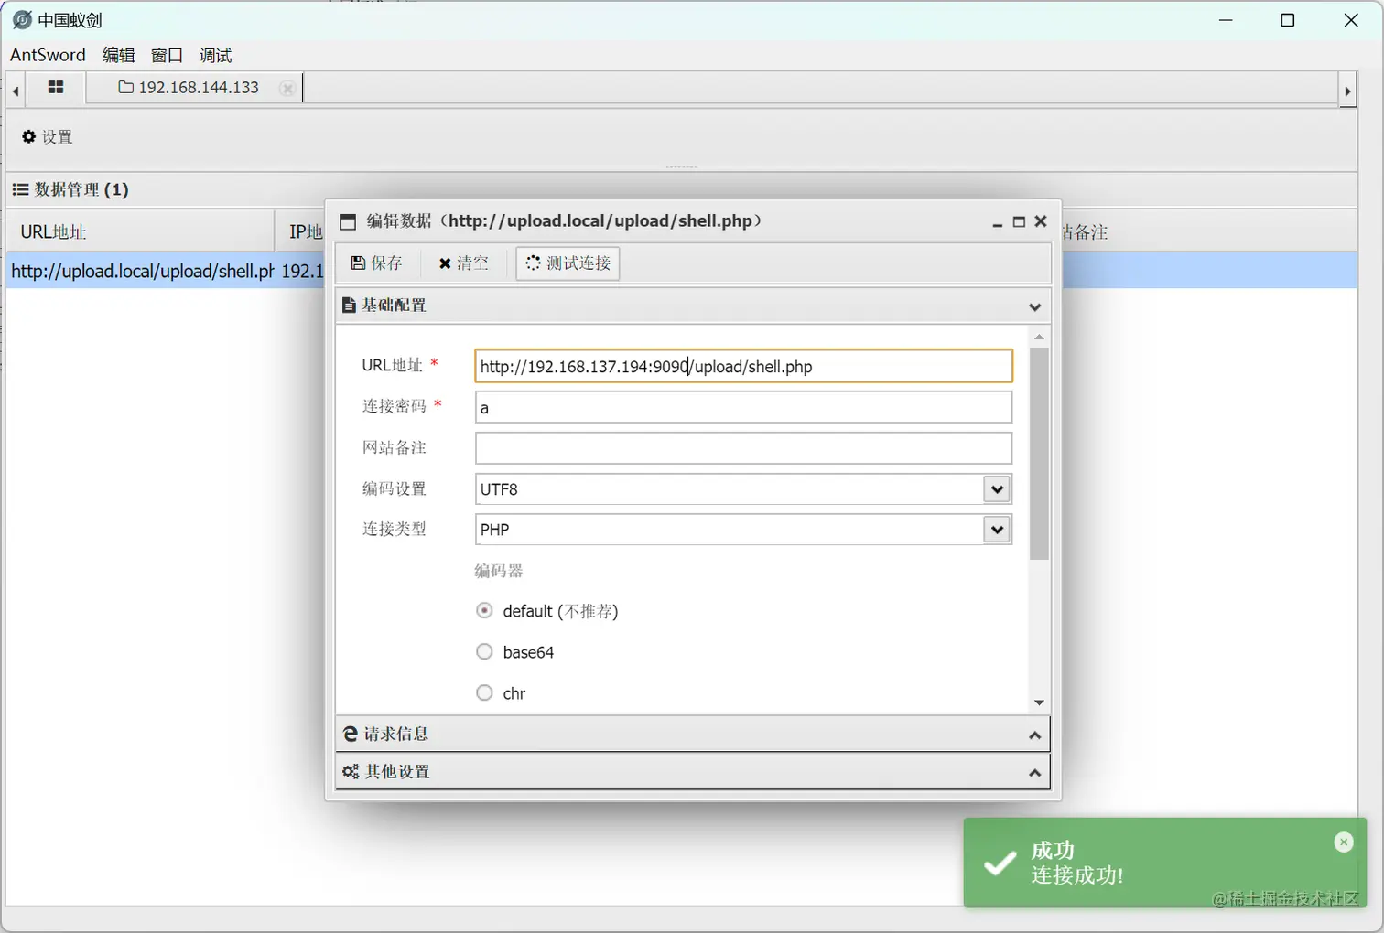
Task: Click the 中国蚁剑 app logo icon
Action: 22,19
